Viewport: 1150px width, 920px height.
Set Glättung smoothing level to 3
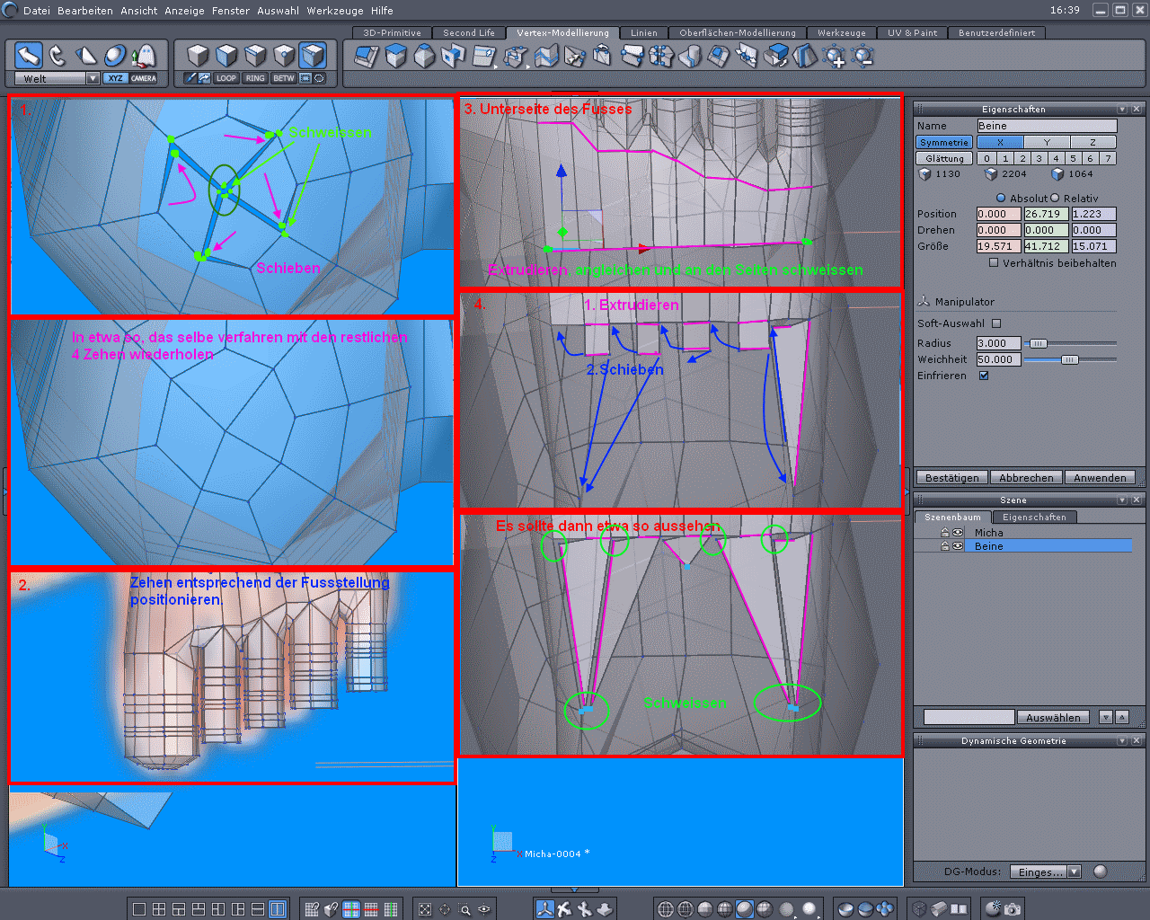coord(1039,158)
